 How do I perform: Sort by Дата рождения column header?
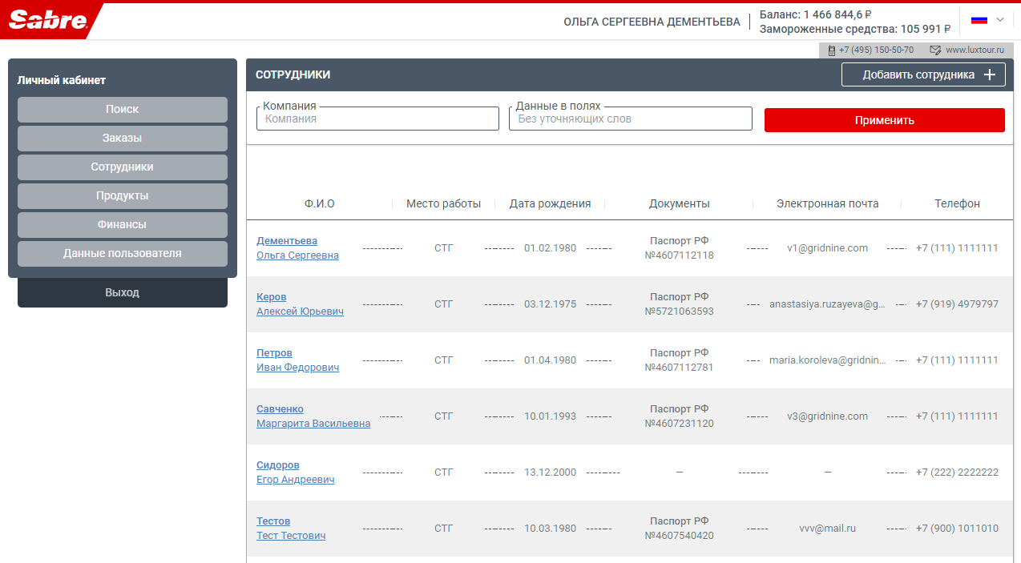coord(550,204)
